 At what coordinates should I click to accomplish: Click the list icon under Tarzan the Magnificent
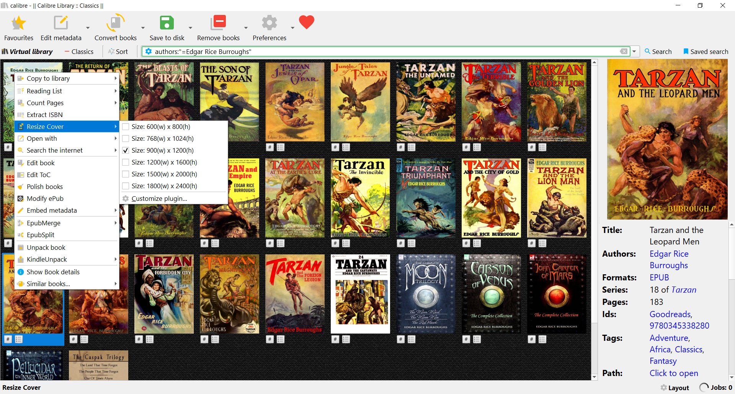215,339
